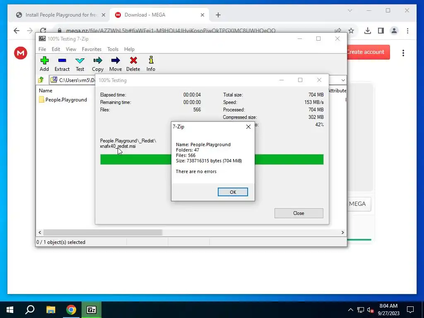Open the Chrome profile icon

tap(394, 31)
